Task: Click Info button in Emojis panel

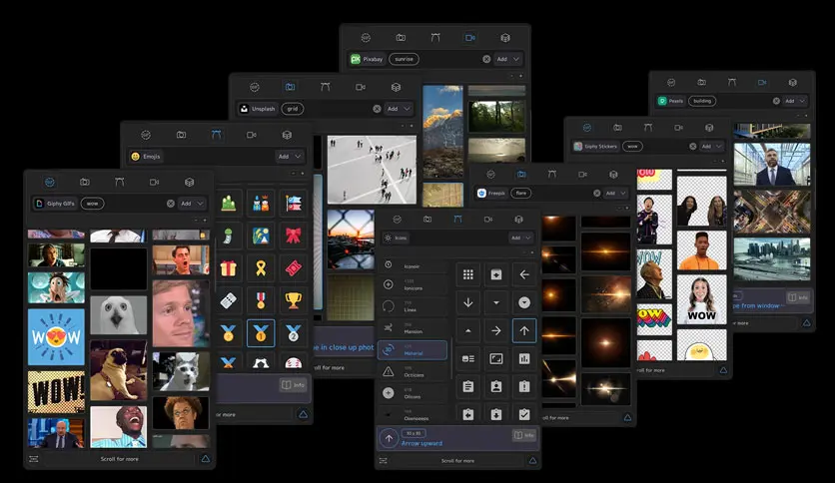Action: tap(294, 384)
